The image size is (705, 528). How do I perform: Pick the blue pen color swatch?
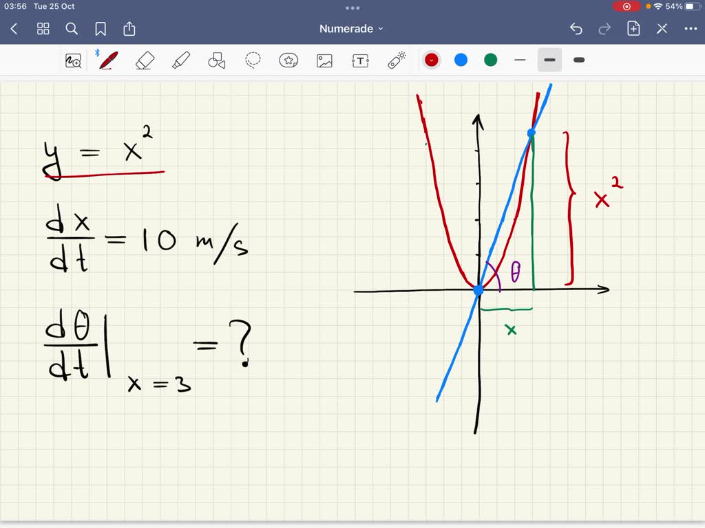point(461,60)
